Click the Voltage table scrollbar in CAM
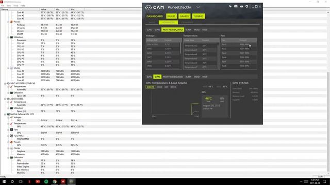The width and height of the screenshot is (330, 185). (180, 48)
